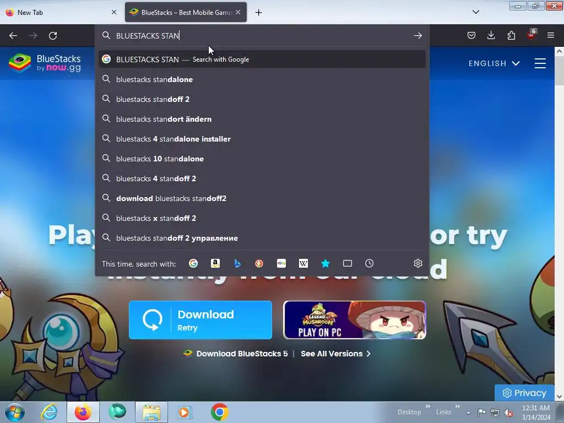Search history using the clock icon
564x423 pixels.
pyautogui.click(x=370, y=264)
